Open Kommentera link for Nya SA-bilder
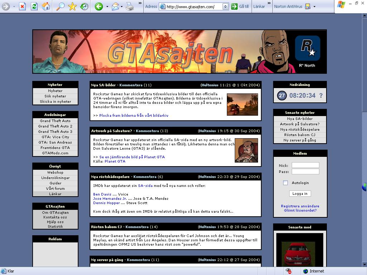Viewport: 367px width, 275px height. (x=131, y=85)
